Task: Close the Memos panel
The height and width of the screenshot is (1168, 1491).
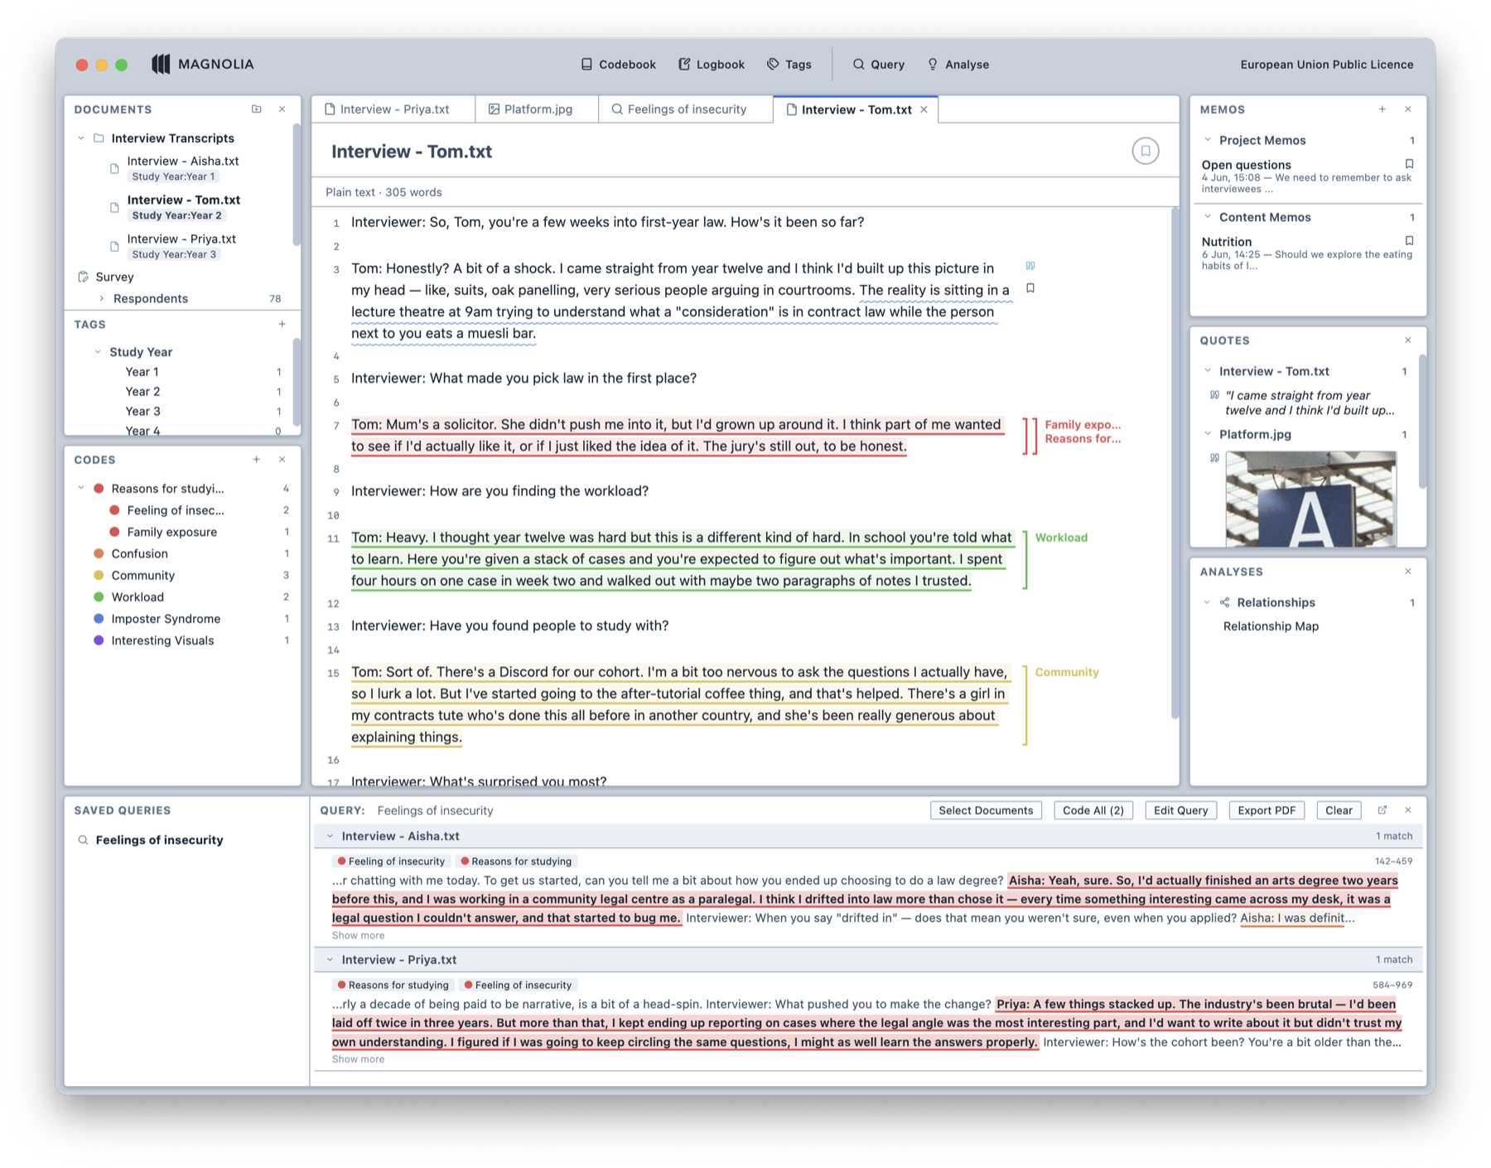Action: [1408, 109]
